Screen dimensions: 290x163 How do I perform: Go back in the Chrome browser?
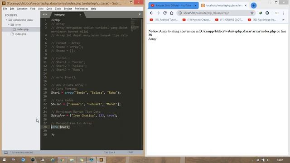click(x=151, y=13)
